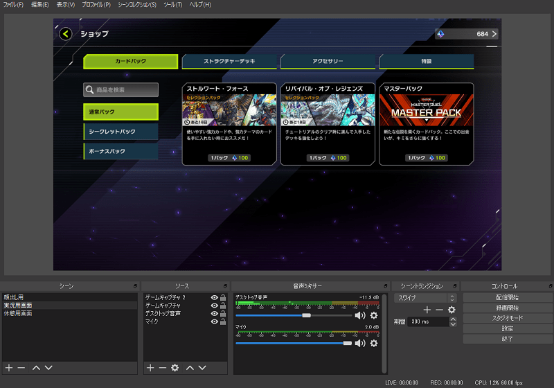This screenshot has width=554, height=388.
Task: Open the プロファイル(P) menu
Action: coord(96,5)
